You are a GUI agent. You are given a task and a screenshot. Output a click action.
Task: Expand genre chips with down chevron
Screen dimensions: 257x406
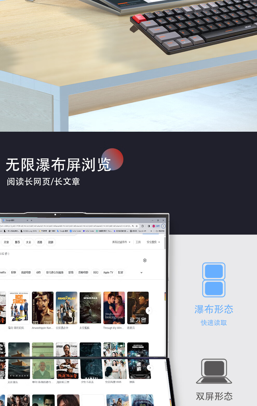(x=141, y=272)
